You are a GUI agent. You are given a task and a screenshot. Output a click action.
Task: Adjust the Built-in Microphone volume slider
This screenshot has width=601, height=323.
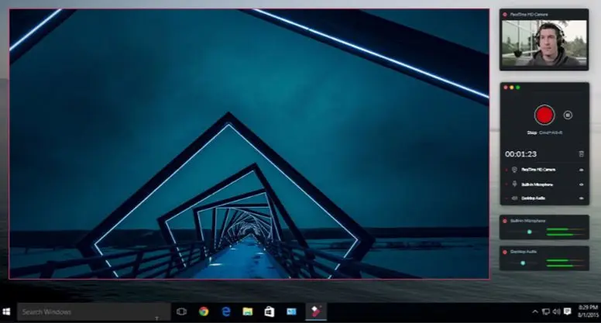pos(530,231)
